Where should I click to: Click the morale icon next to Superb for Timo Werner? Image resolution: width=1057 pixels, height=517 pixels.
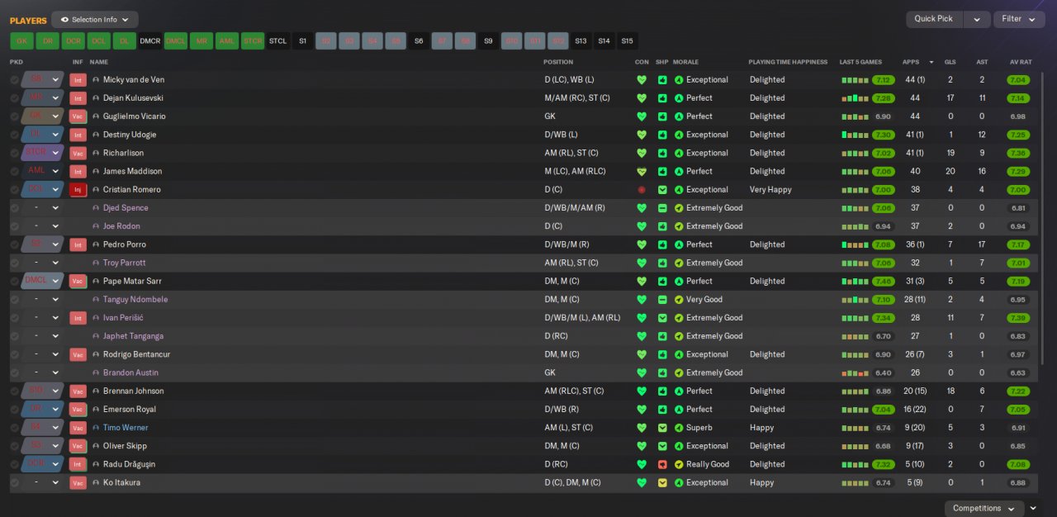679,428
